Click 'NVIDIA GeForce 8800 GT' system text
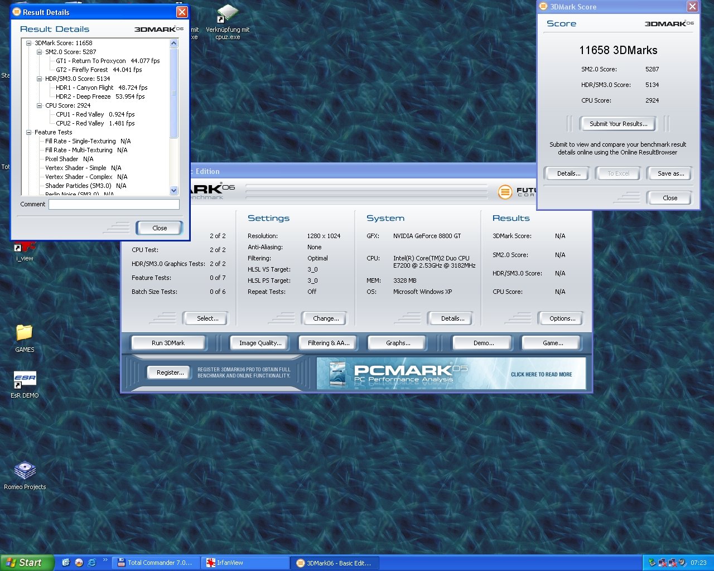Screen dimensions: 714x571 [x=427, y=236]
